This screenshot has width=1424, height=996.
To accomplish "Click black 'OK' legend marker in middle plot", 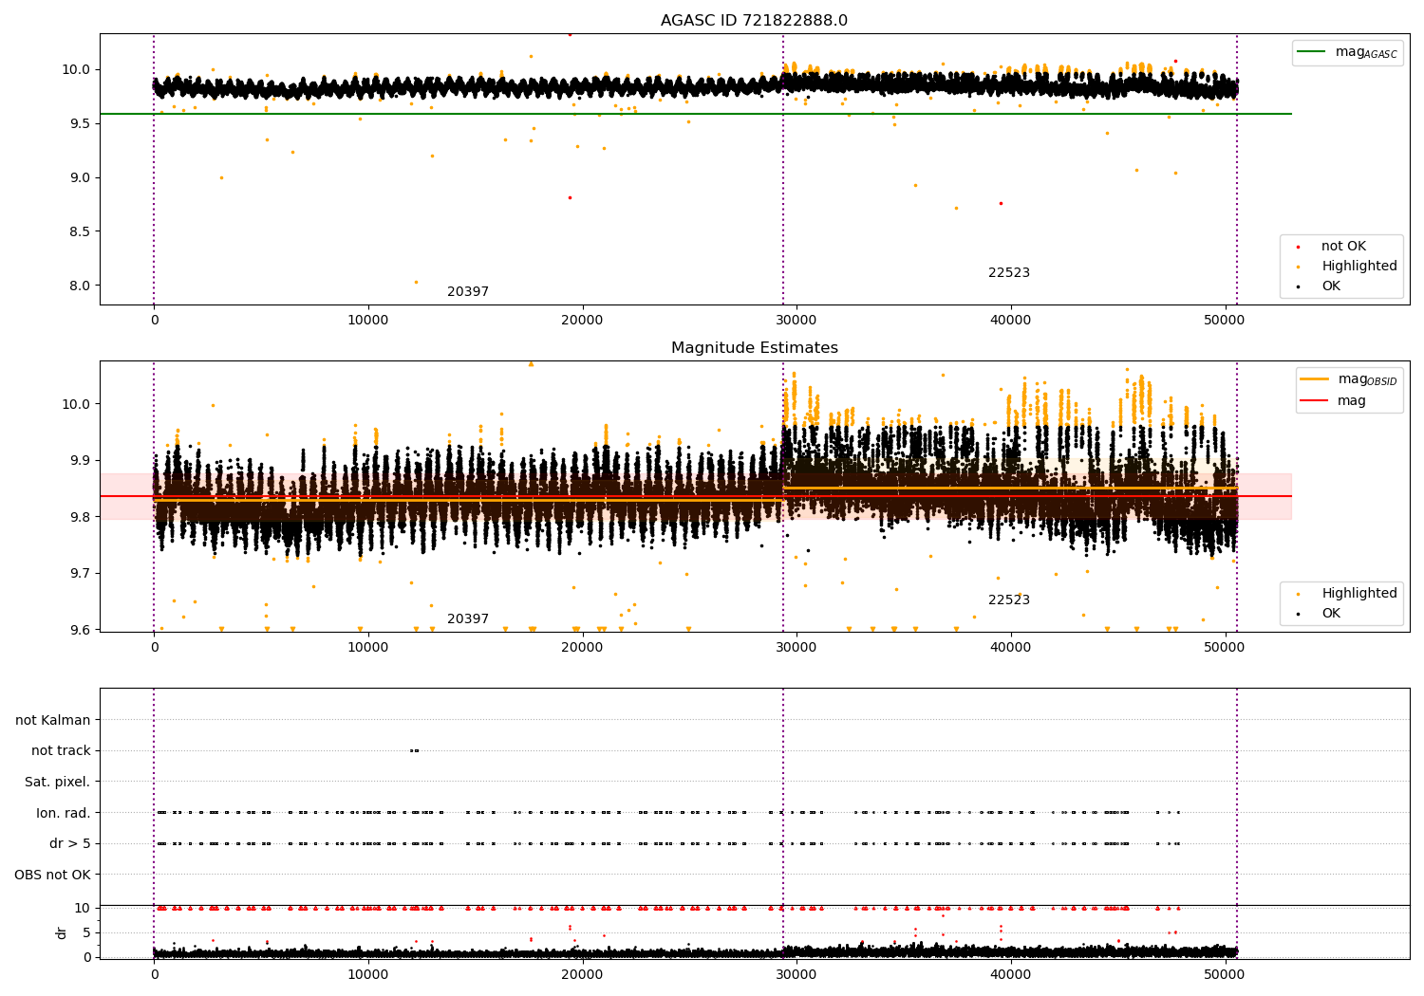I will tap(1299, 614).
